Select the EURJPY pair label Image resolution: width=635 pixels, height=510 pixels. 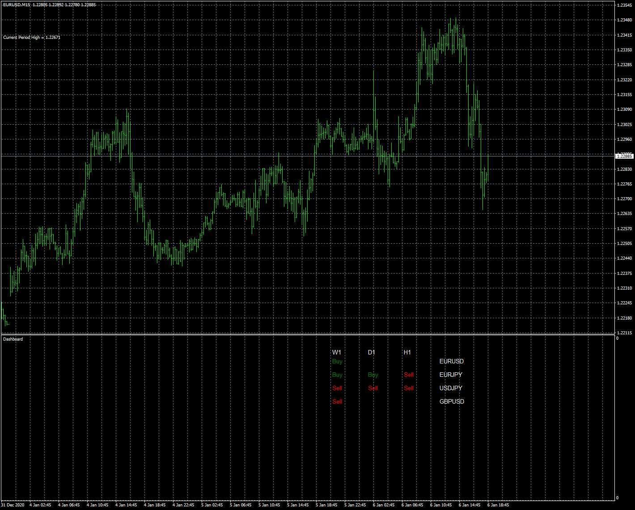click(x=451, y=375)
